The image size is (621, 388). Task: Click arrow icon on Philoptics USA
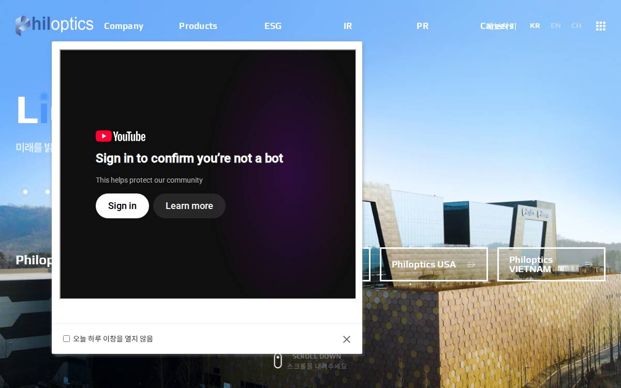tap(471, 264)
